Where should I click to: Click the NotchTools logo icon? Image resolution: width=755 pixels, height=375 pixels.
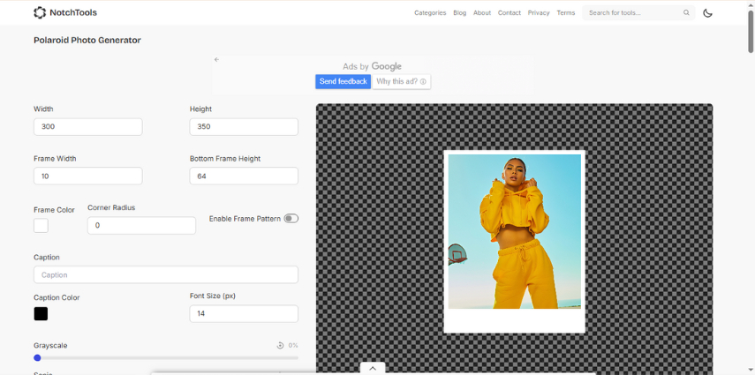[x=40, y=12]
